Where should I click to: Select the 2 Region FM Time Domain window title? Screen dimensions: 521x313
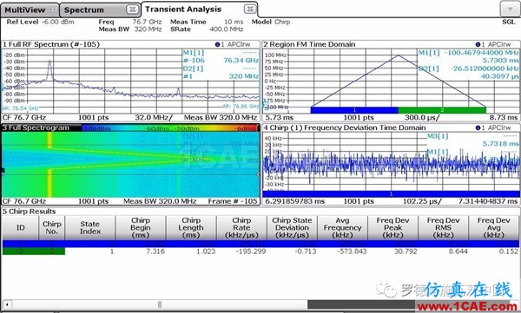pyautogui.click(x=309, y=44)
